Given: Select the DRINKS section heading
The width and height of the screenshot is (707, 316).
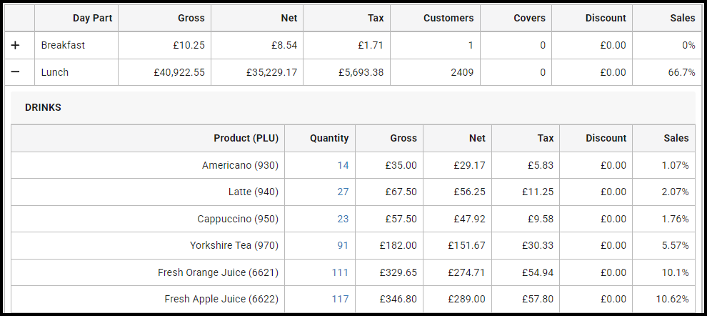Looking at the screenshot, I should [43, 107].
